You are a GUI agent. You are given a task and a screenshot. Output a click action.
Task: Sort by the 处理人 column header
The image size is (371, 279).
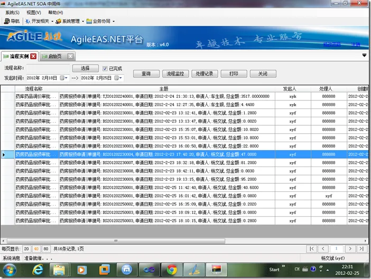(x=329, y=89)
